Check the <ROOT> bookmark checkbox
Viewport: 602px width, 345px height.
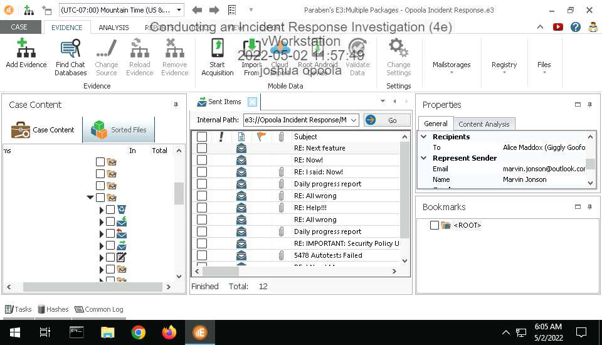pos(434,225)
